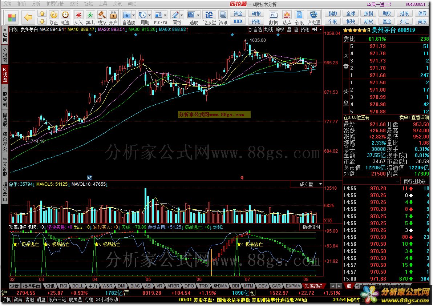The height and width of the screenshot is (306, 433).
Task: Click the 周期 period clock icon
Action: (143, 18)
